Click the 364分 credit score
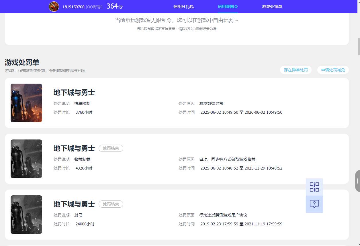 click(x=114, y=6)
